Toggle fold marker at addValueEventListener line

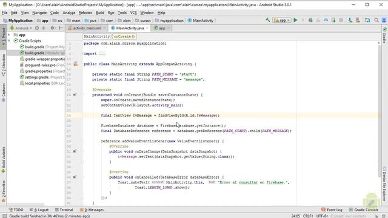click(x=82, y=141)
